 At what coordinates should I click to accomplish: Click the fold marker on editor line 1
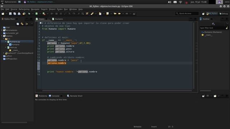pos(41,23)
